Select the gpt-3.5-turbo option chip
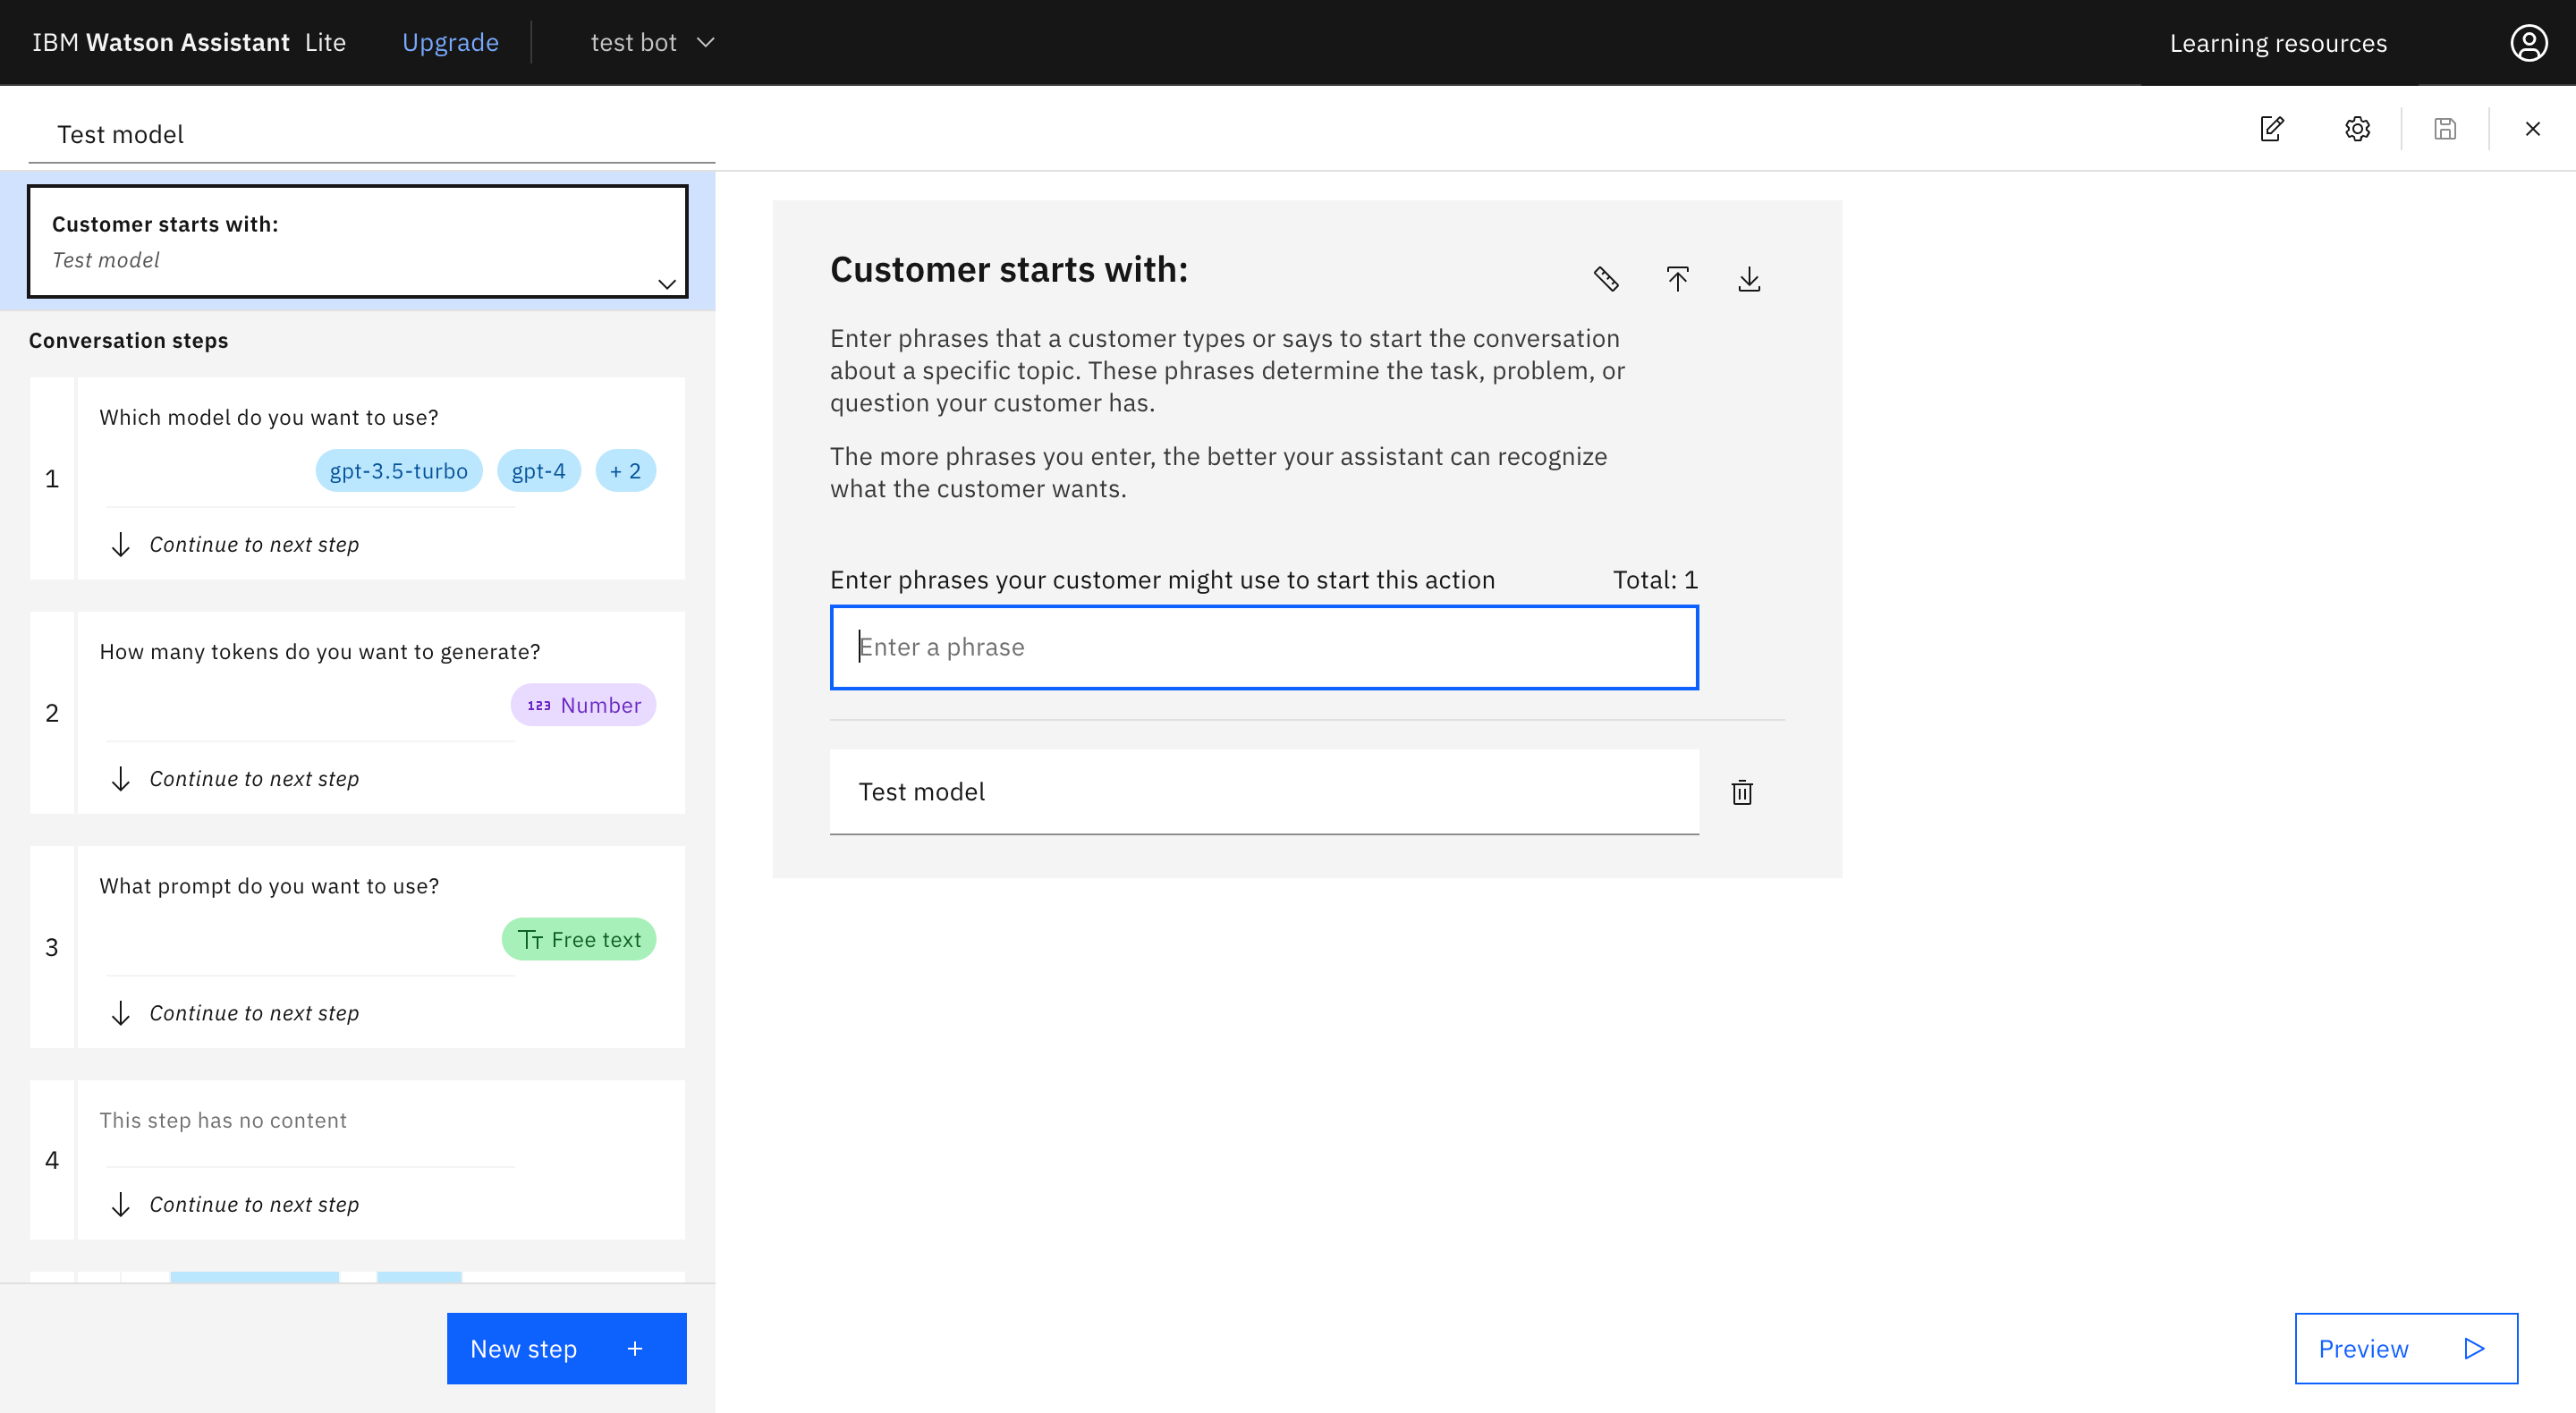This screenshot has width=2576, height=1413. coord(398,471)
